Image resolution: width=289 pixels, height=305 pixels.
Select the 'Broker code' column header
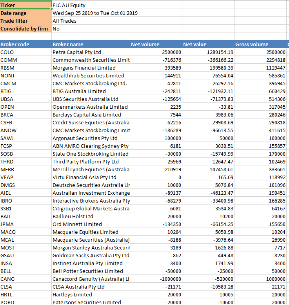tap(26, 44)
